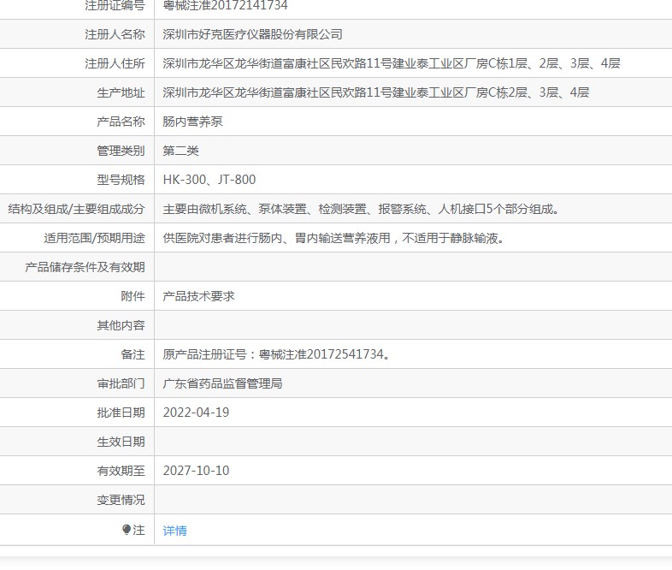Click the 产品储存条件及有效期 label
Viewport: 672px width, 570px height.
85,267
